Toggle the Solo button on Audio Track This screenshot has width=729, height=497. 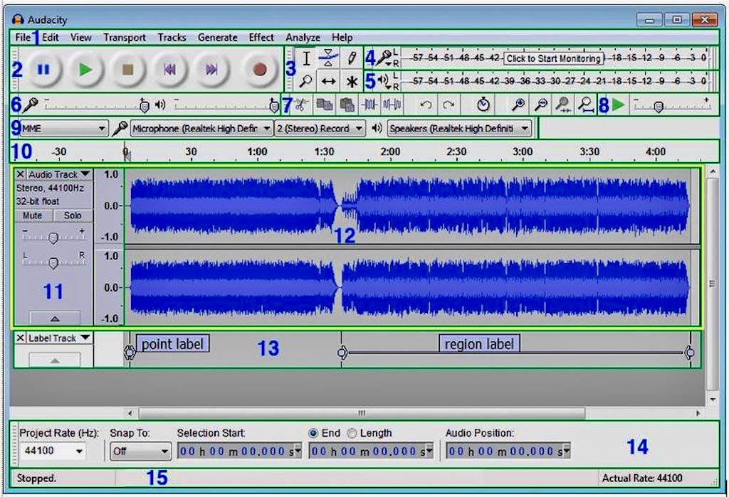click(x=73, y=215)
